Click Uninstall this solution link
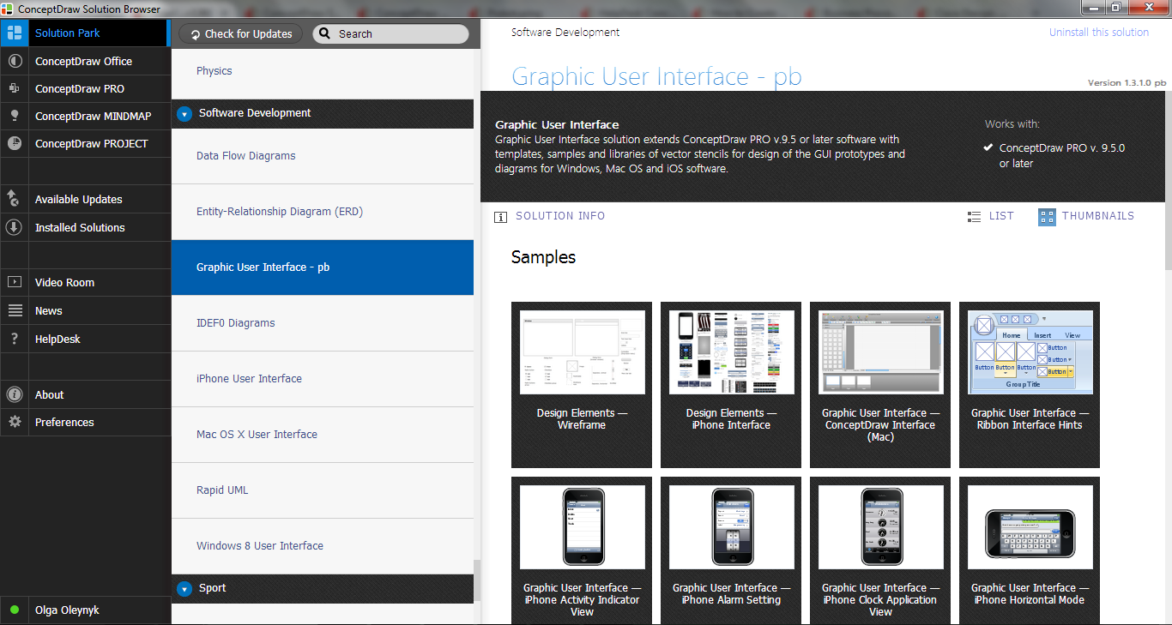This screenshot has height=625, width=1172. [1098, 33]
